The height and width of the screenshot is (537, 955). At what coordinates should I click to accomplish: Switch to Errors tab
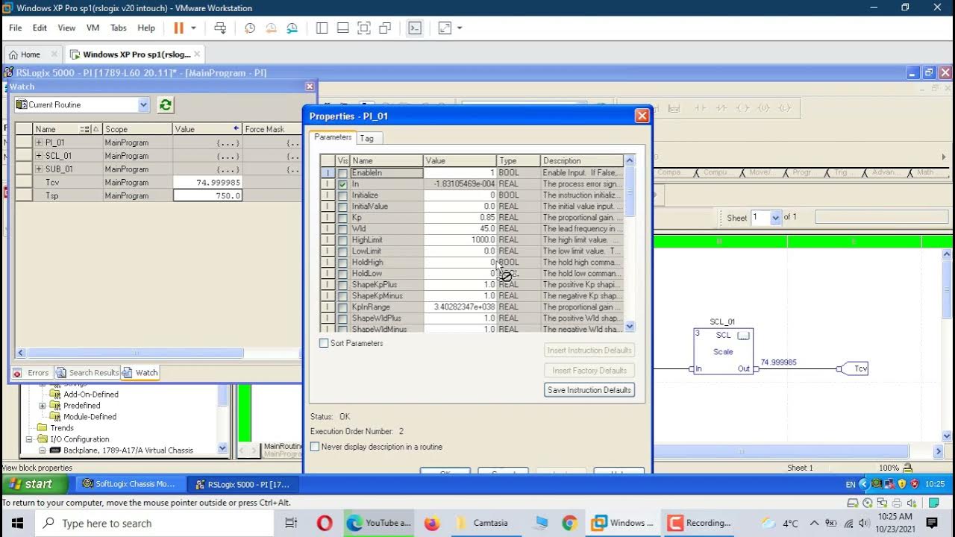click(x=31, y=372)
